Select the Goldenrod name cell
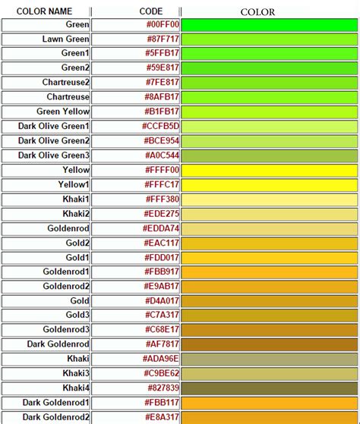Viewport: 360px width, 424px height. (x=46, y=229)
